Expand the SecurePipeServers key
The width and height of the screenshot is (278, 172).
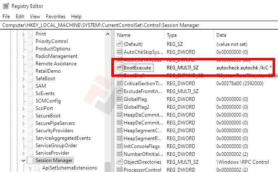coord(23,123)
